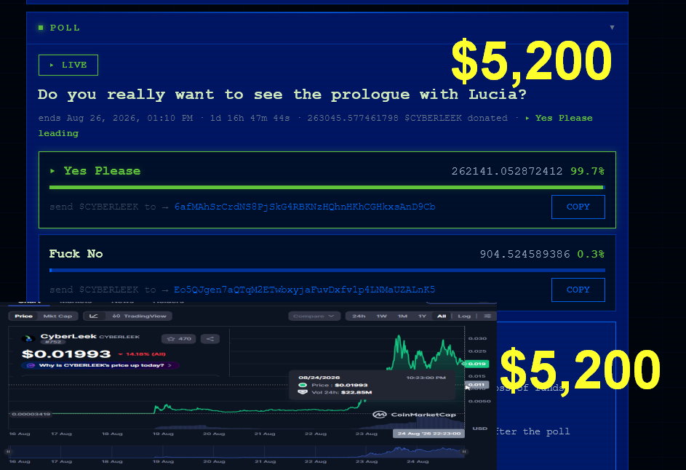The image size is (686, 470).
Task: Click the CoinMarketCap watermark logo
Action: tap(415, 415)
